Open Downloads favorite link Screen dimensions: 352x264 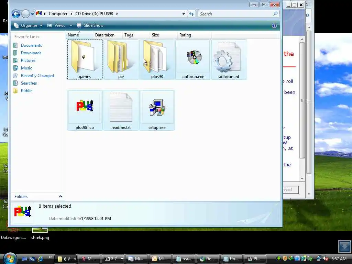[31, 53]
